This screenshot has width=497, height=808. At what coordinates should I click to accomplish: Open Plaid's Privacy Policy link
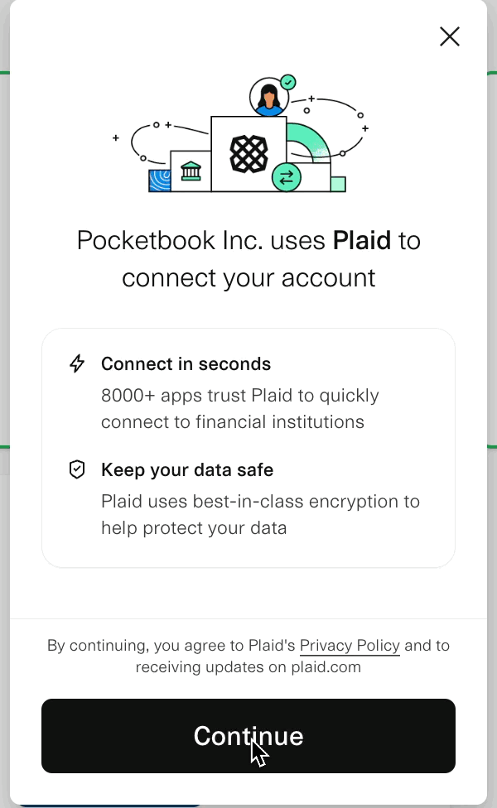pyautogui.click(x=350, y=646)
